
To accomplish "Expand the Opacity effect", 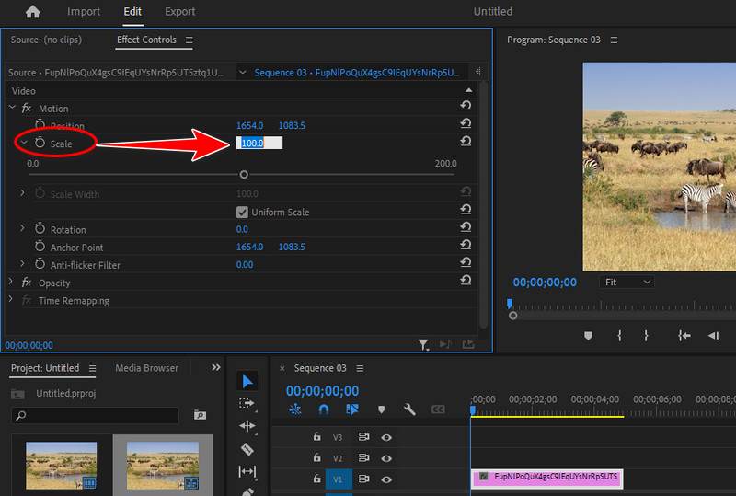I will coord(10,282).
